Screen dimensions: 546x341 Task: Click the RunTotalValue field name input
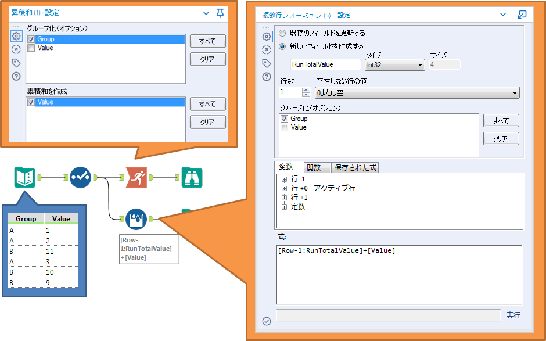[x=326, y=65]
